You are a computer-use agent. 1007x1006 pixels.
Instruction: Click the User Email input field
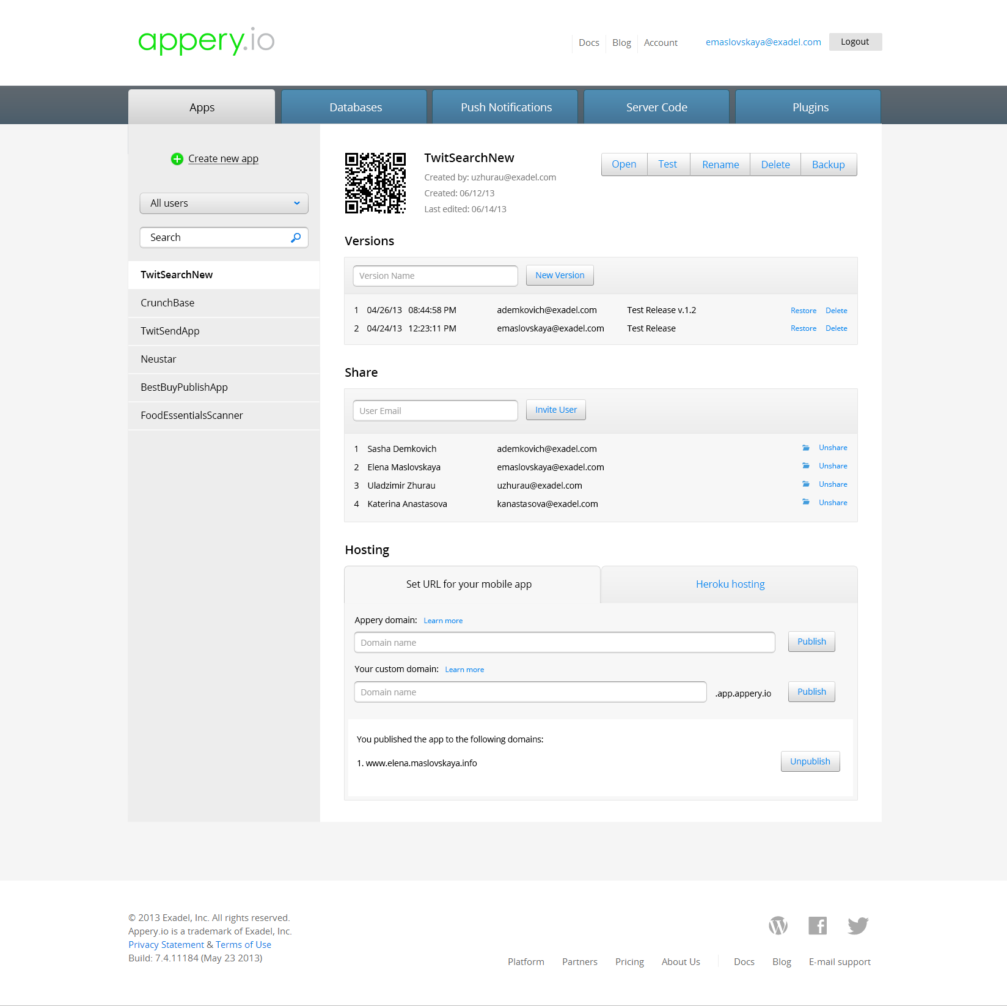(436, 411)
